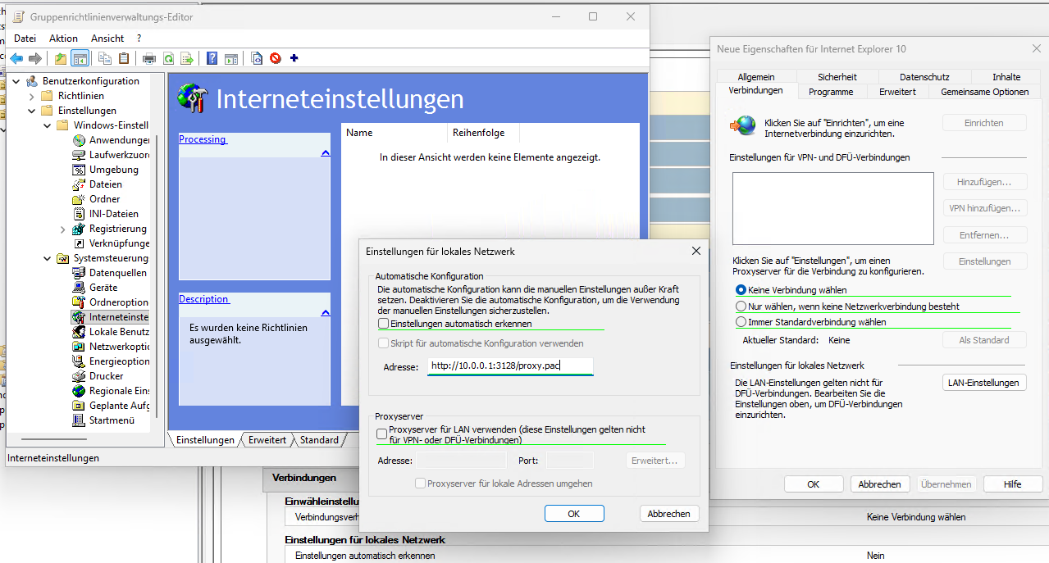The height and width of the screenshot is (563, 1049).
Task: Expand the Richtlinien tree node
Action: tap(32, 96)
